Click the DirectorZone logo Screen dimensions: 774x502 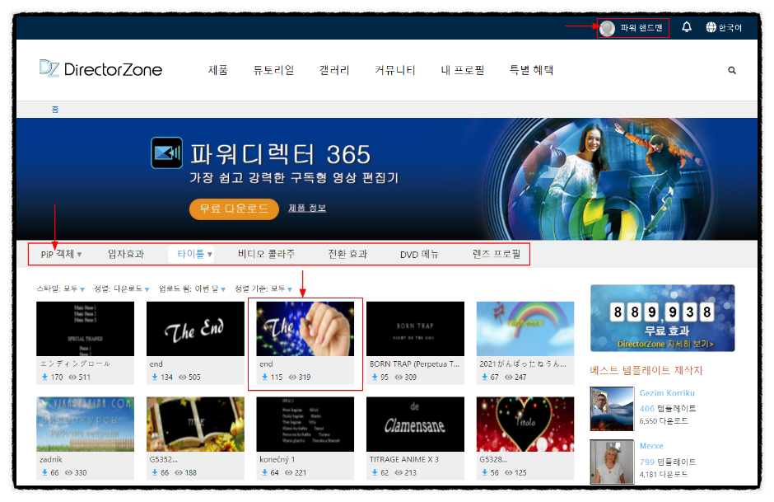click(100, 68)
